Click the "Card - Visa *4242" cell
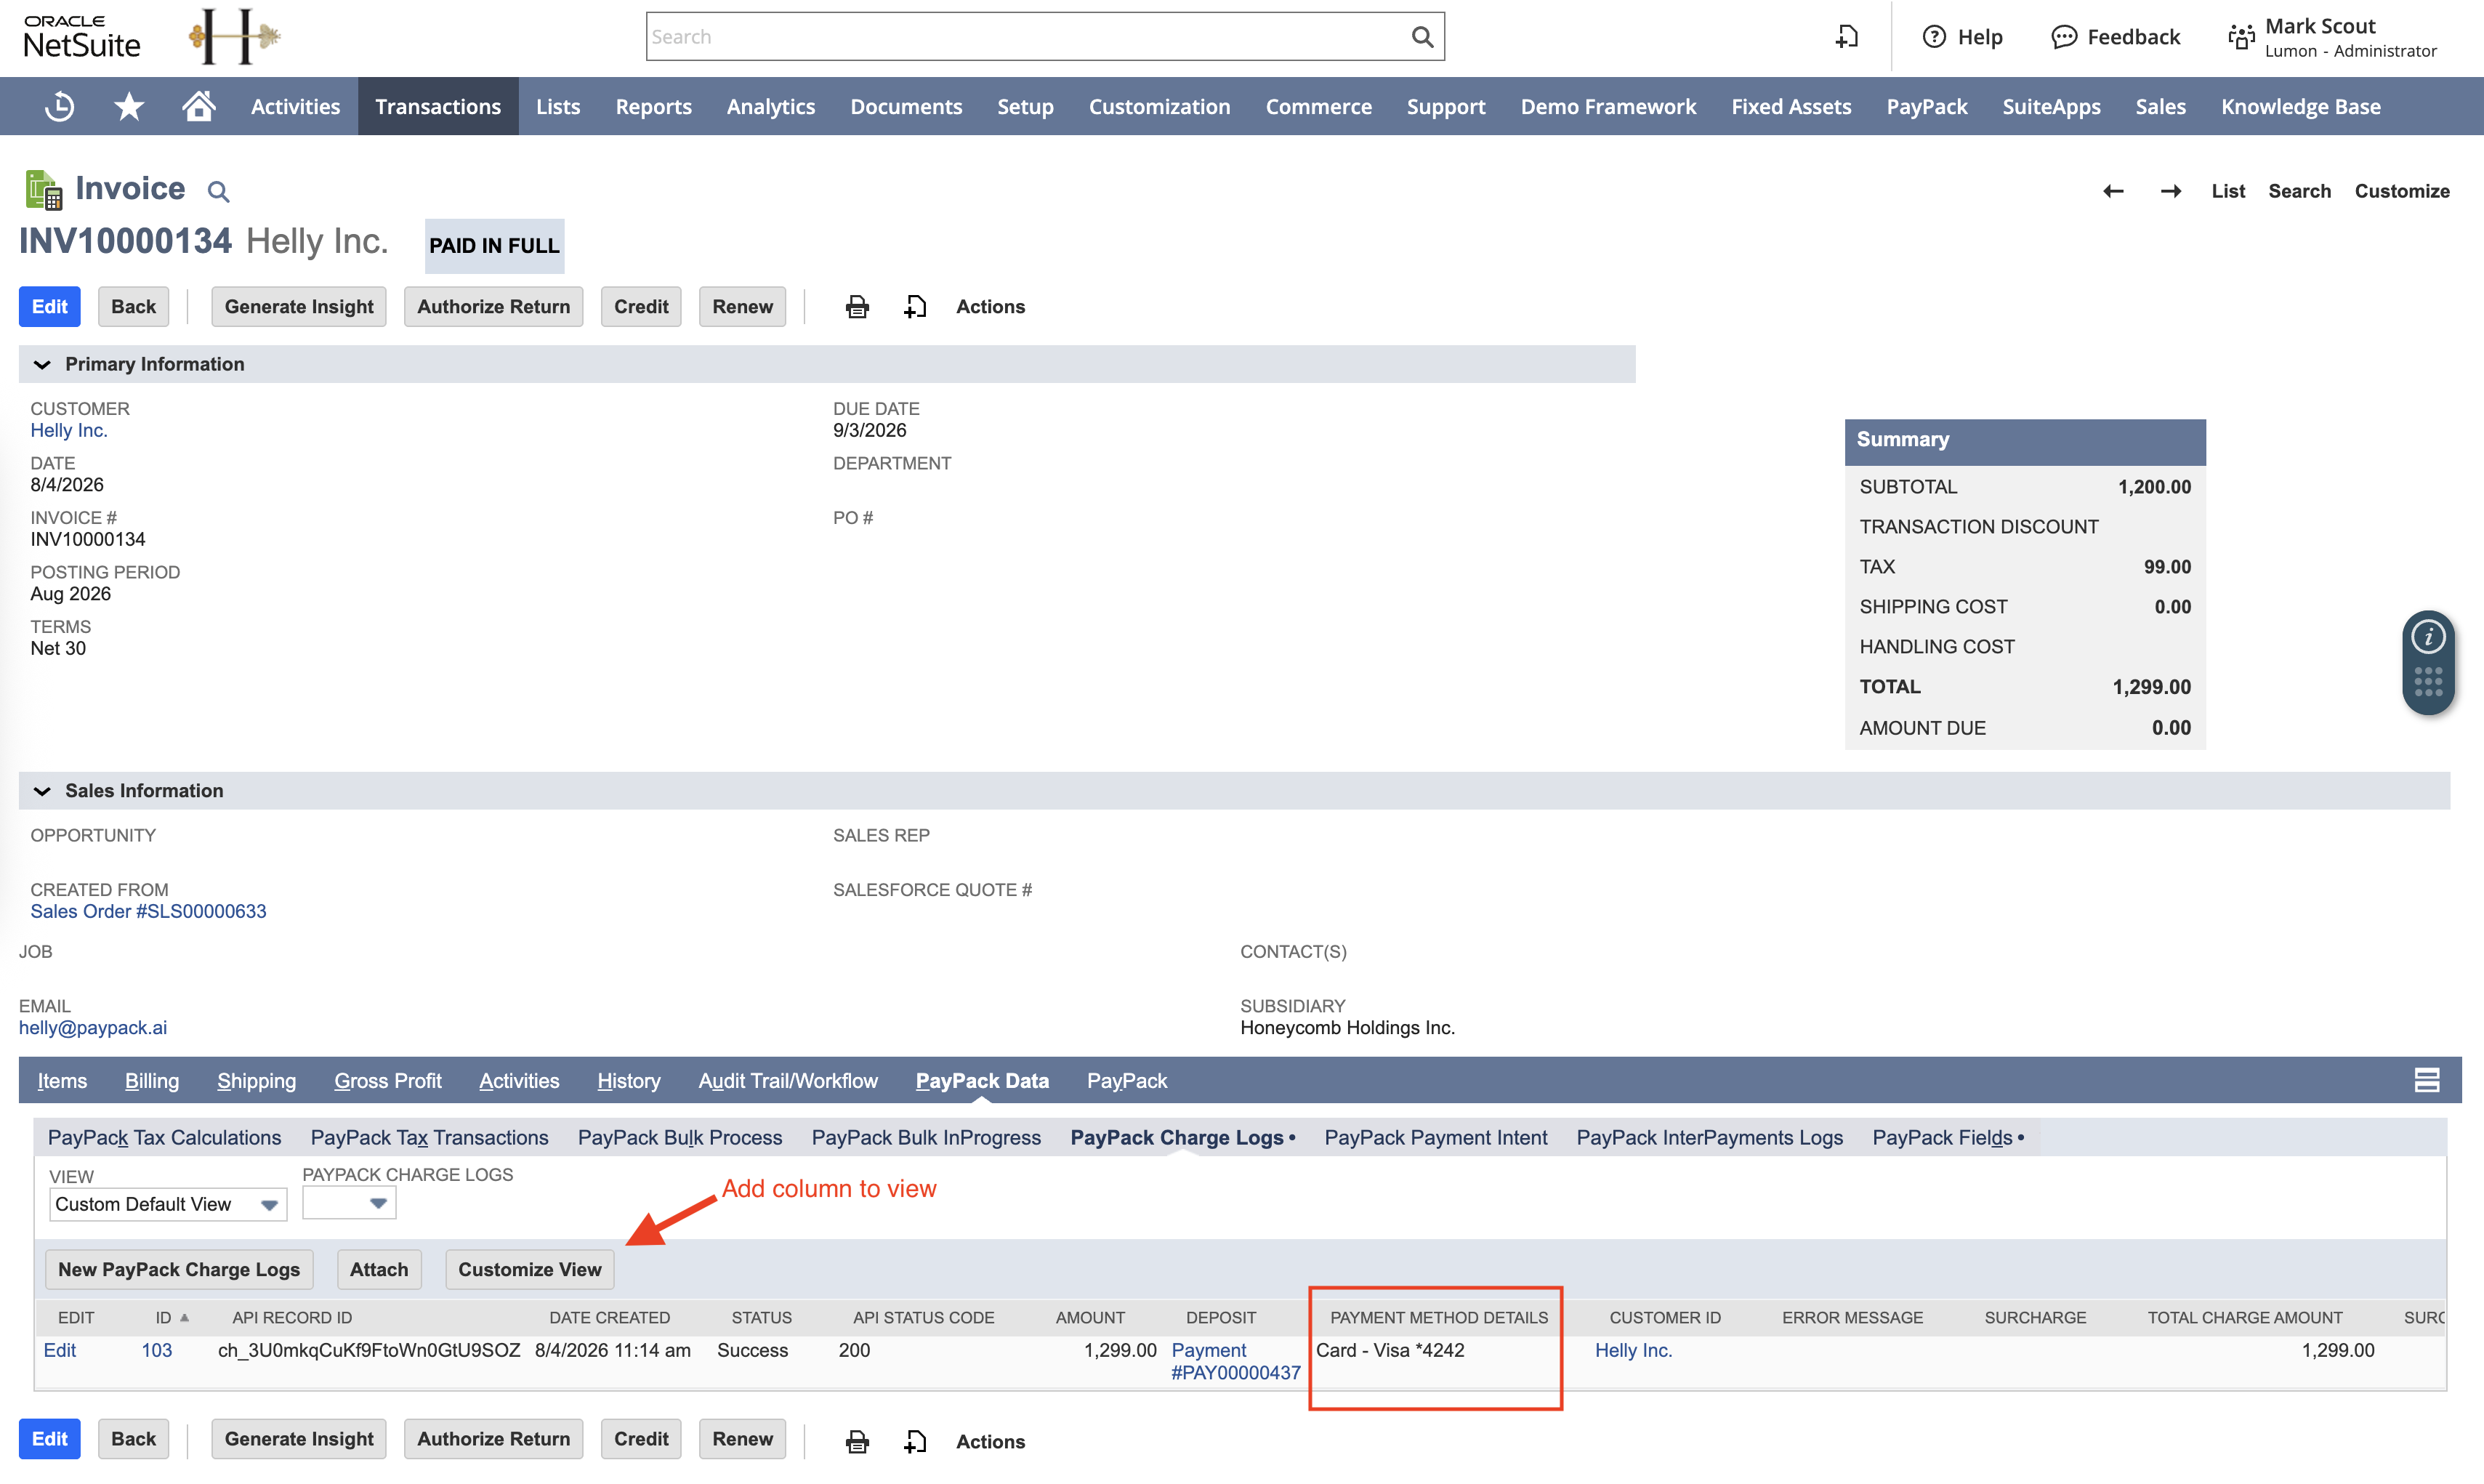2484x1484 pixels. (1390, 1350)
